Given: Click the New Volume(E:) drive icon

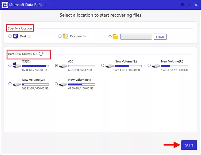Looking at the screenshot, I should click(109, 66).
